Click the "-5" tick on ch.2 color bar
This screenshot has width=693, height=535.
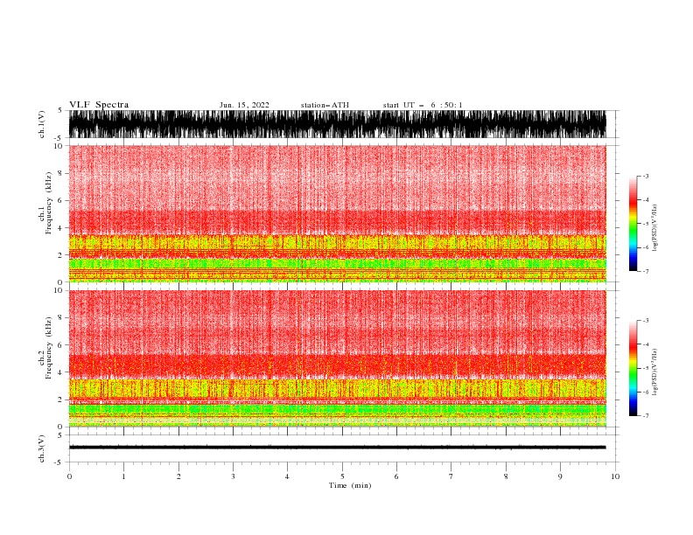(x=645, y=368)
